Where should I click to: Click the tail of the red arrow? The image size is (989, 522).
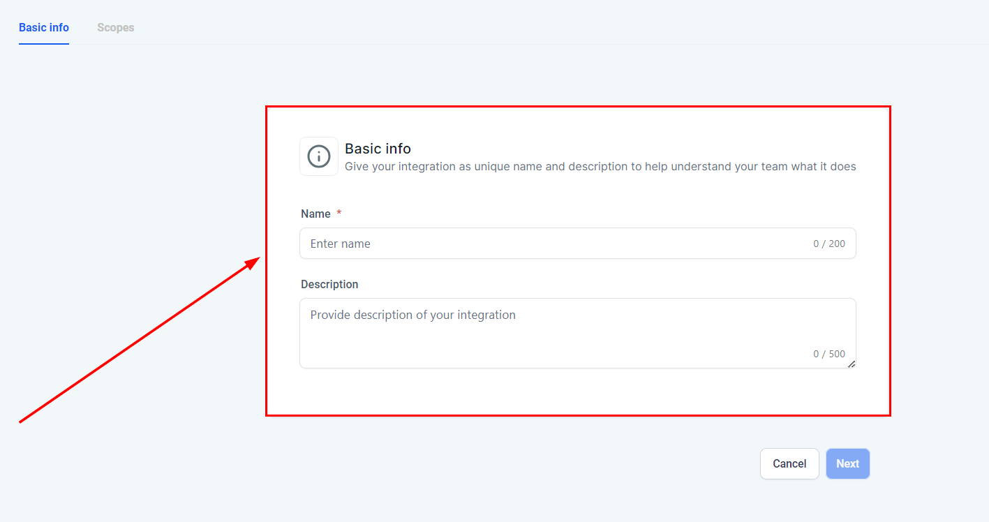coord(22,421)
